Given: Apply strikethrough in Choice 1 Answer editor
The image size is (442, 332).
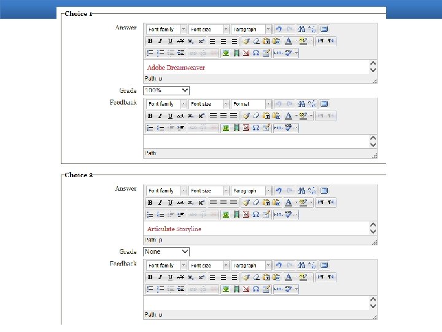Looking at the screenshot, I should [180, 41].
